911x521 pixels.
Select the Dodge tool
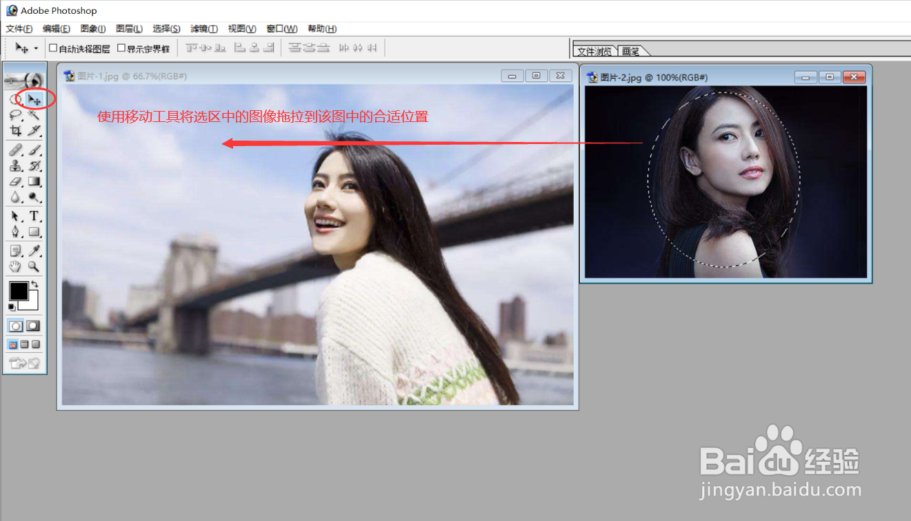pos(33,197)
